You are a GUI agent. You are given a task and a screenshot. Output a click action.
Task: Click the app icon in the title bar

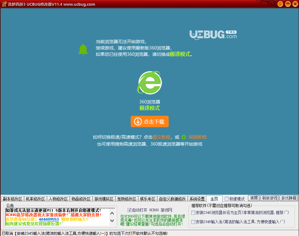coord(4,4)
